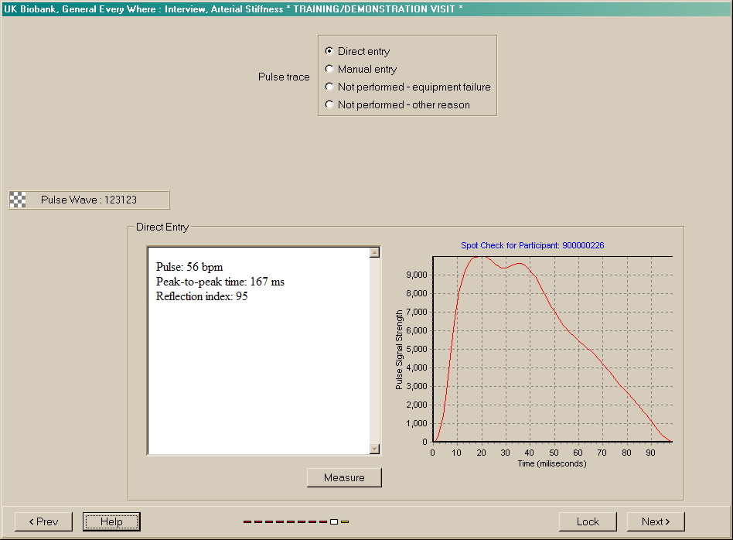Advance with the Next button
The width and height of the screenshot is (733, 540).
click(656, 521)
